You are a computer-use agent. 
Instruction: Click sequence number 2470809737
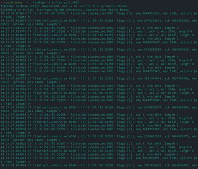pos(152,107)
